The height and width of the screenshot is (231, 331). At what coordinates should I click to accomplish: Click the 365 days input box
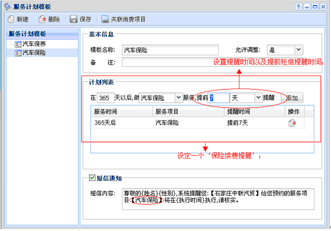(x=105, y=98)
